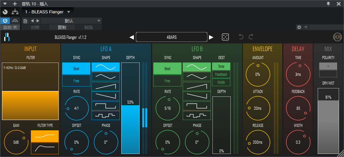Screen dimensions: 344x157
Task: Set LFO B destination to Width
Action: click(x=221, y=82)
